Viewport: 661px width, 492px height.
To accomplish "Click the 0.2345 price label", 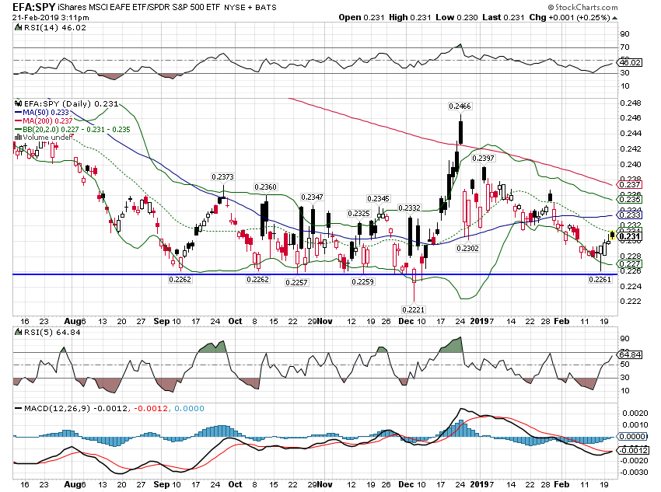I will pos(378,198).
